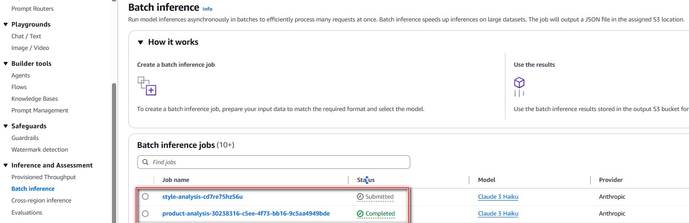689x223 pixels.
Task: Open Prompt Routers in sidebar
Action: tap(32, 9)
